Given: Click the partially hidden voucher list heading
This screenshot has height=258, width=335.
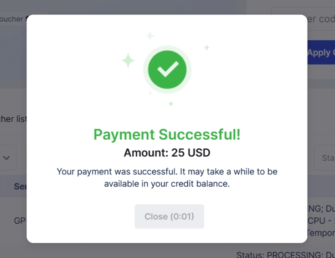Looking at the screenshot, I should point(13,119).
